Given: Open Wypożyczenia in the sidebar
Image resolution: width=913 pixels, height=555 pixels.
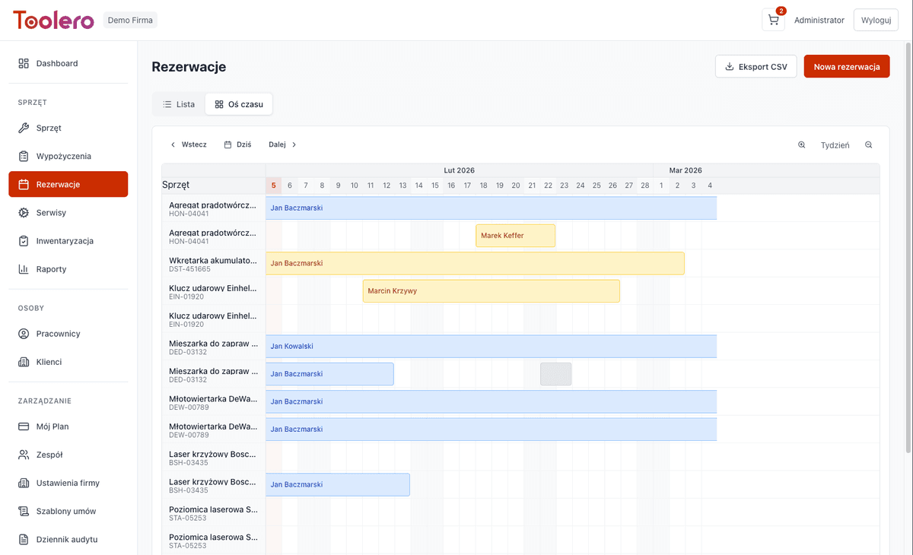Looking at the screenshot, I should point(63,156).
